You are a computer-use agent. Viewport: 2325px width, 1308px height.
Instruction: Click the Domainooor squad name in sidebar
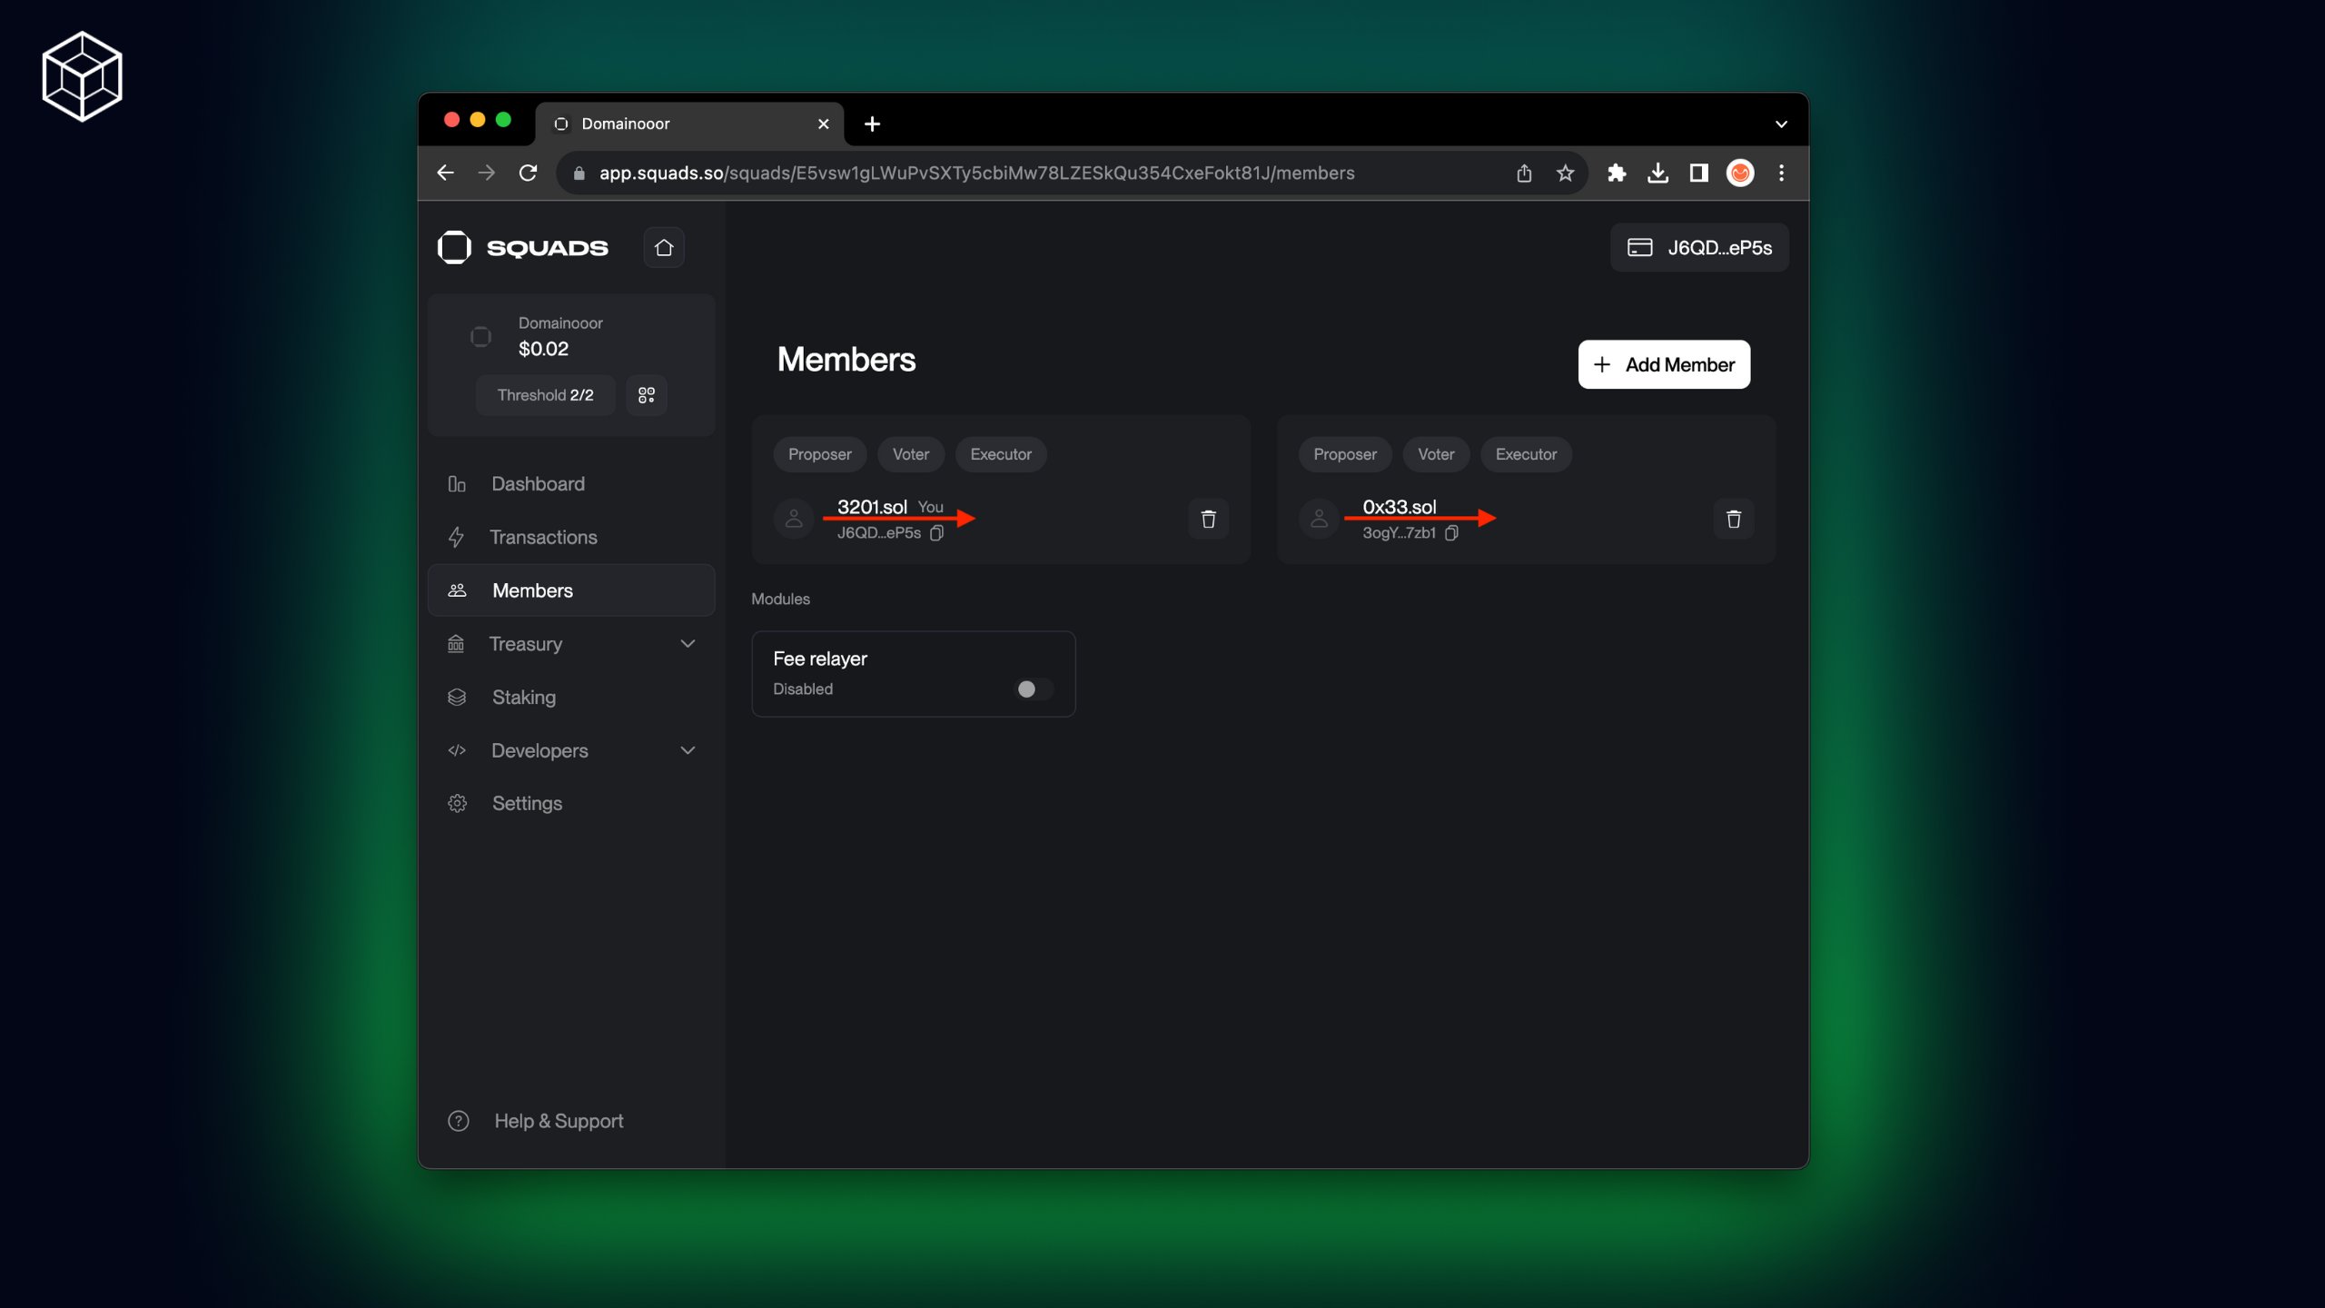(x=560, y=323)
